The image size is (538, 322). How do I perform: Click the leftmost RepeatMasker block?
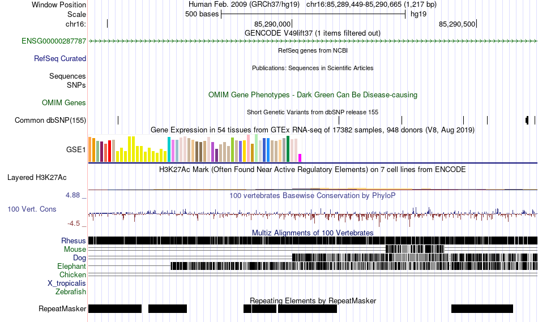pyautogui.click(x=115, y=308)
